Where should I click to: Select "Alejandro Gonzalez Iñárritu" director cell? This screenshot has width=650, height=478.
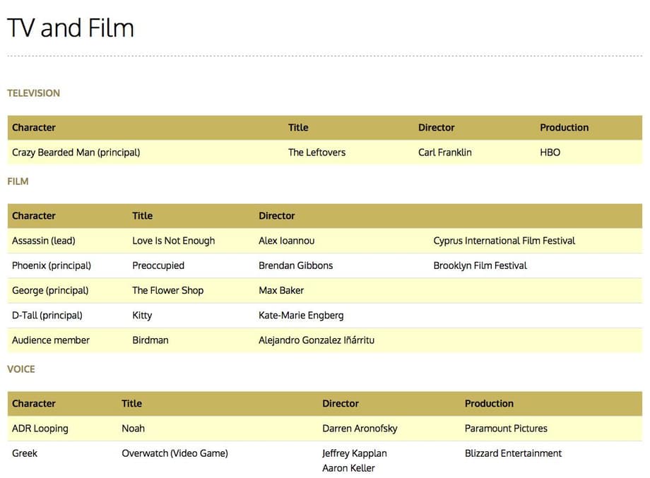pos(316,340)
